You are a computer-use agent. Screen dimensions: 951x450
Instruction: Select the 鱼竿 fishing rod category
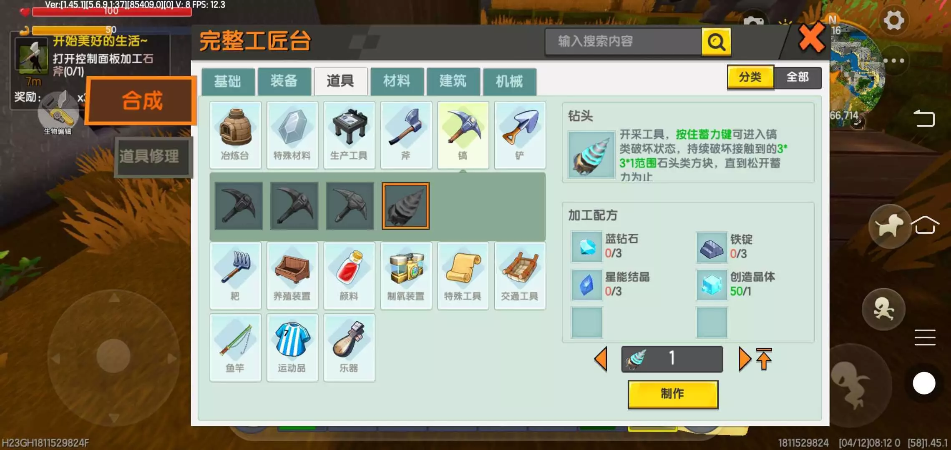235,347
